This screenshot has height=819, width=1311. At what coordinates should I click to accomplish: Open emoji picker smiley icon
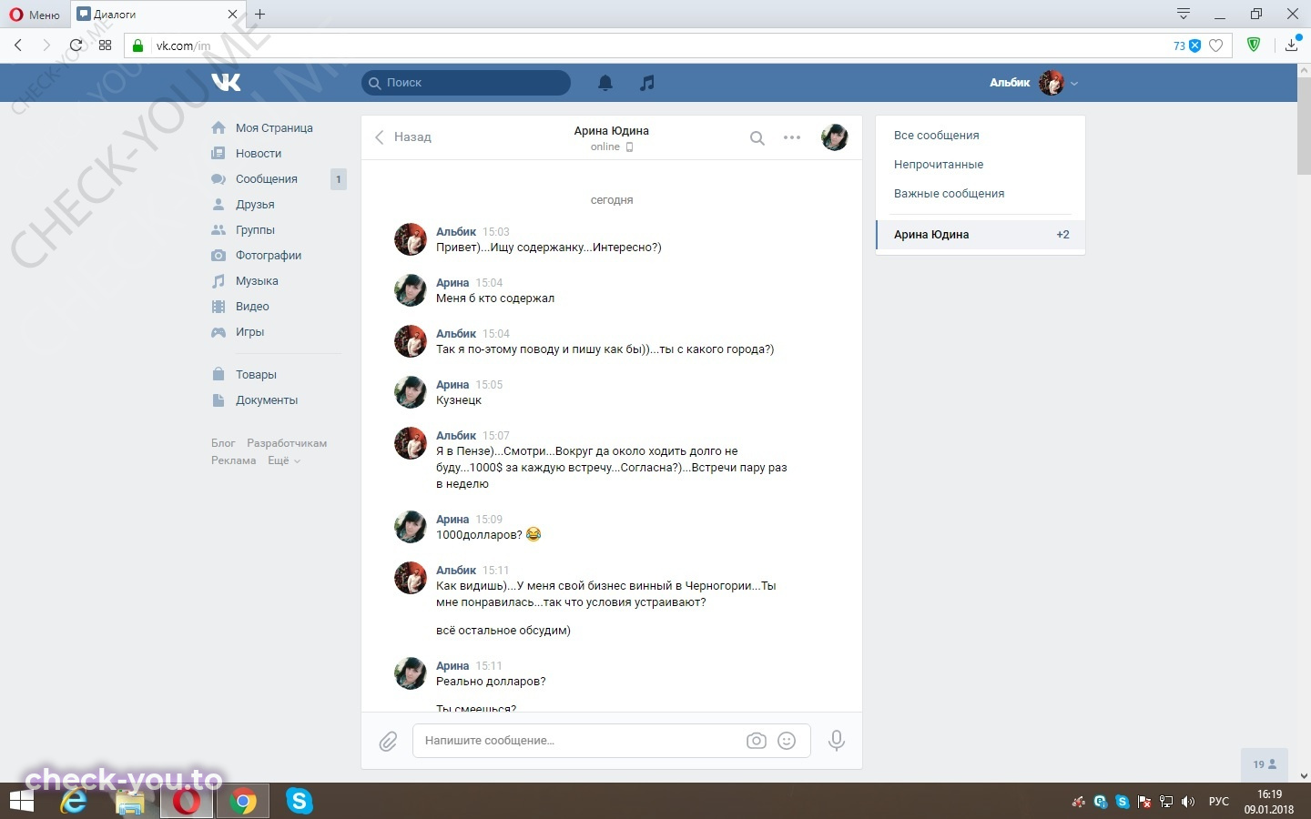(787, 741)
